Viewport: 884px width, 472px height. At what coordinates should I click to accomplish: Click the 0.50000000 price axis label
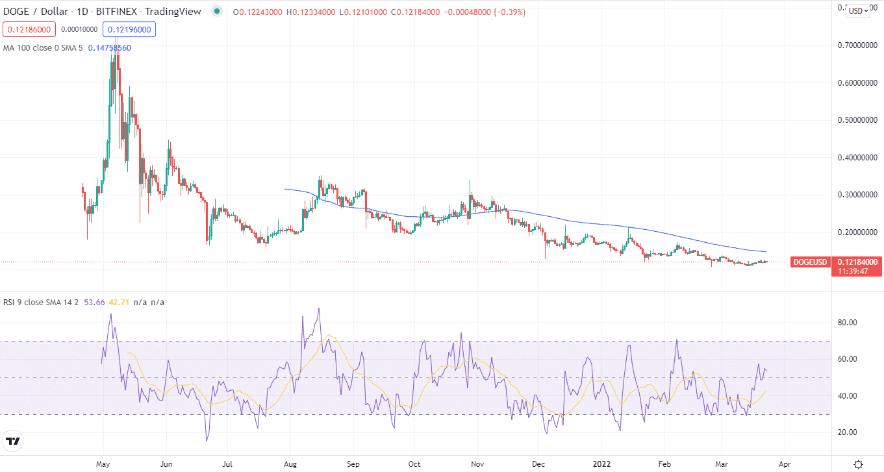pos(858,120)
